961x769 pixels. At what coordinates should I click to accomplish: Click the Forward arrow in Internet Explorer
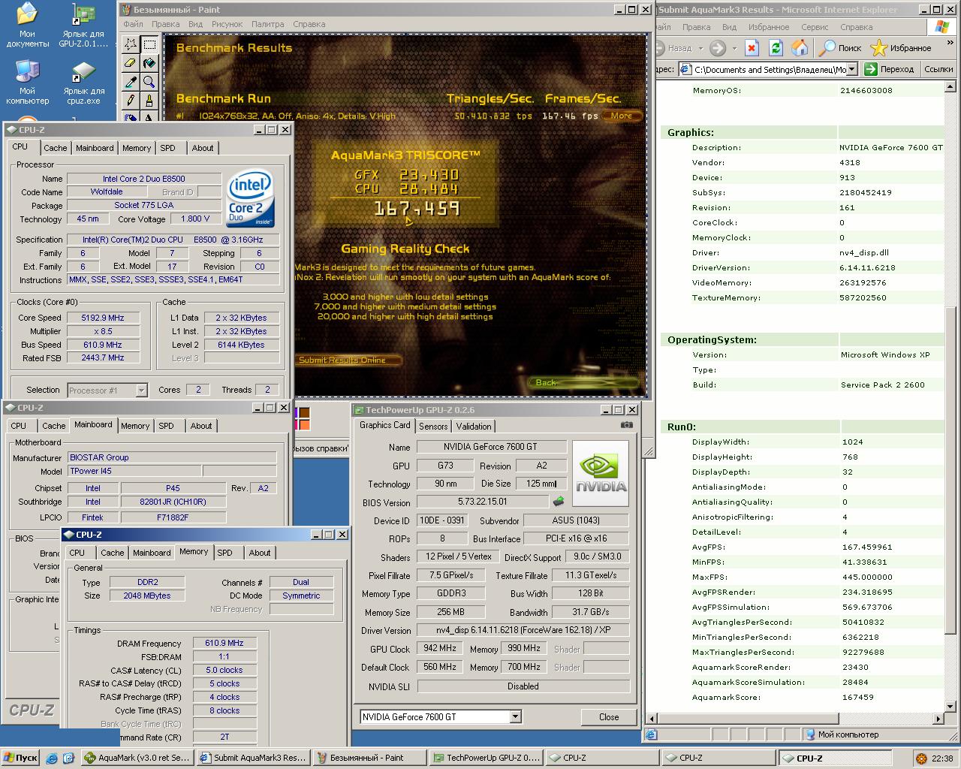click(718, 48)
